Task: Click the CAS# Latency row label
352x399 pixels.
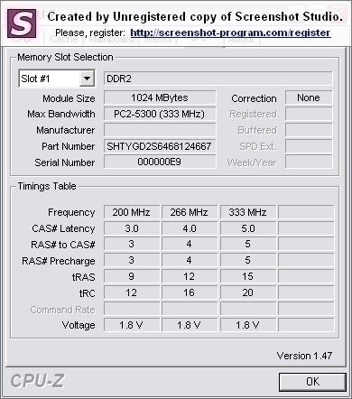Action: coord(63,229)
